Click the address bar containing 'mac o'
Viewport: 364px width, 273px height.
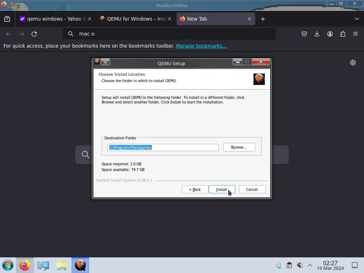click(169, 34)
